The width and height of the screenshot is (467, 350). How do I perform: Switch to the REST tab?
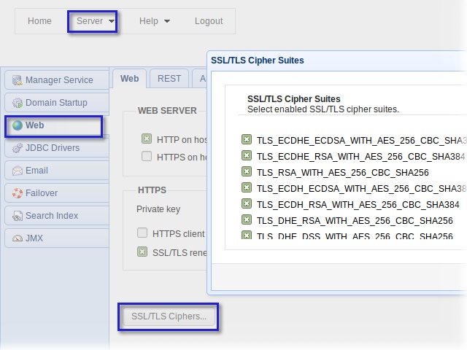tap(169, 79)
